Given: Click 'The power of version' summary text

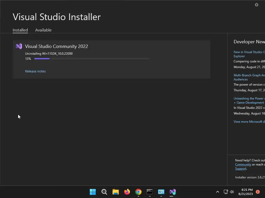Looking at the screenshot, I should (x=249, y=85).
